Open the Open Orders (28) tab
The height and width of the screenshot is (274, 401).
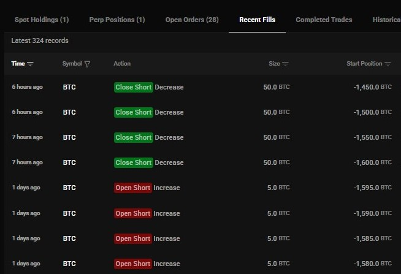pos(192,20)
